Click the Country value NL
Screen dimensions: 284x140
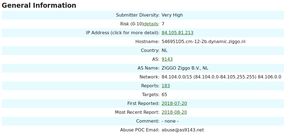(x=164, y=51)
